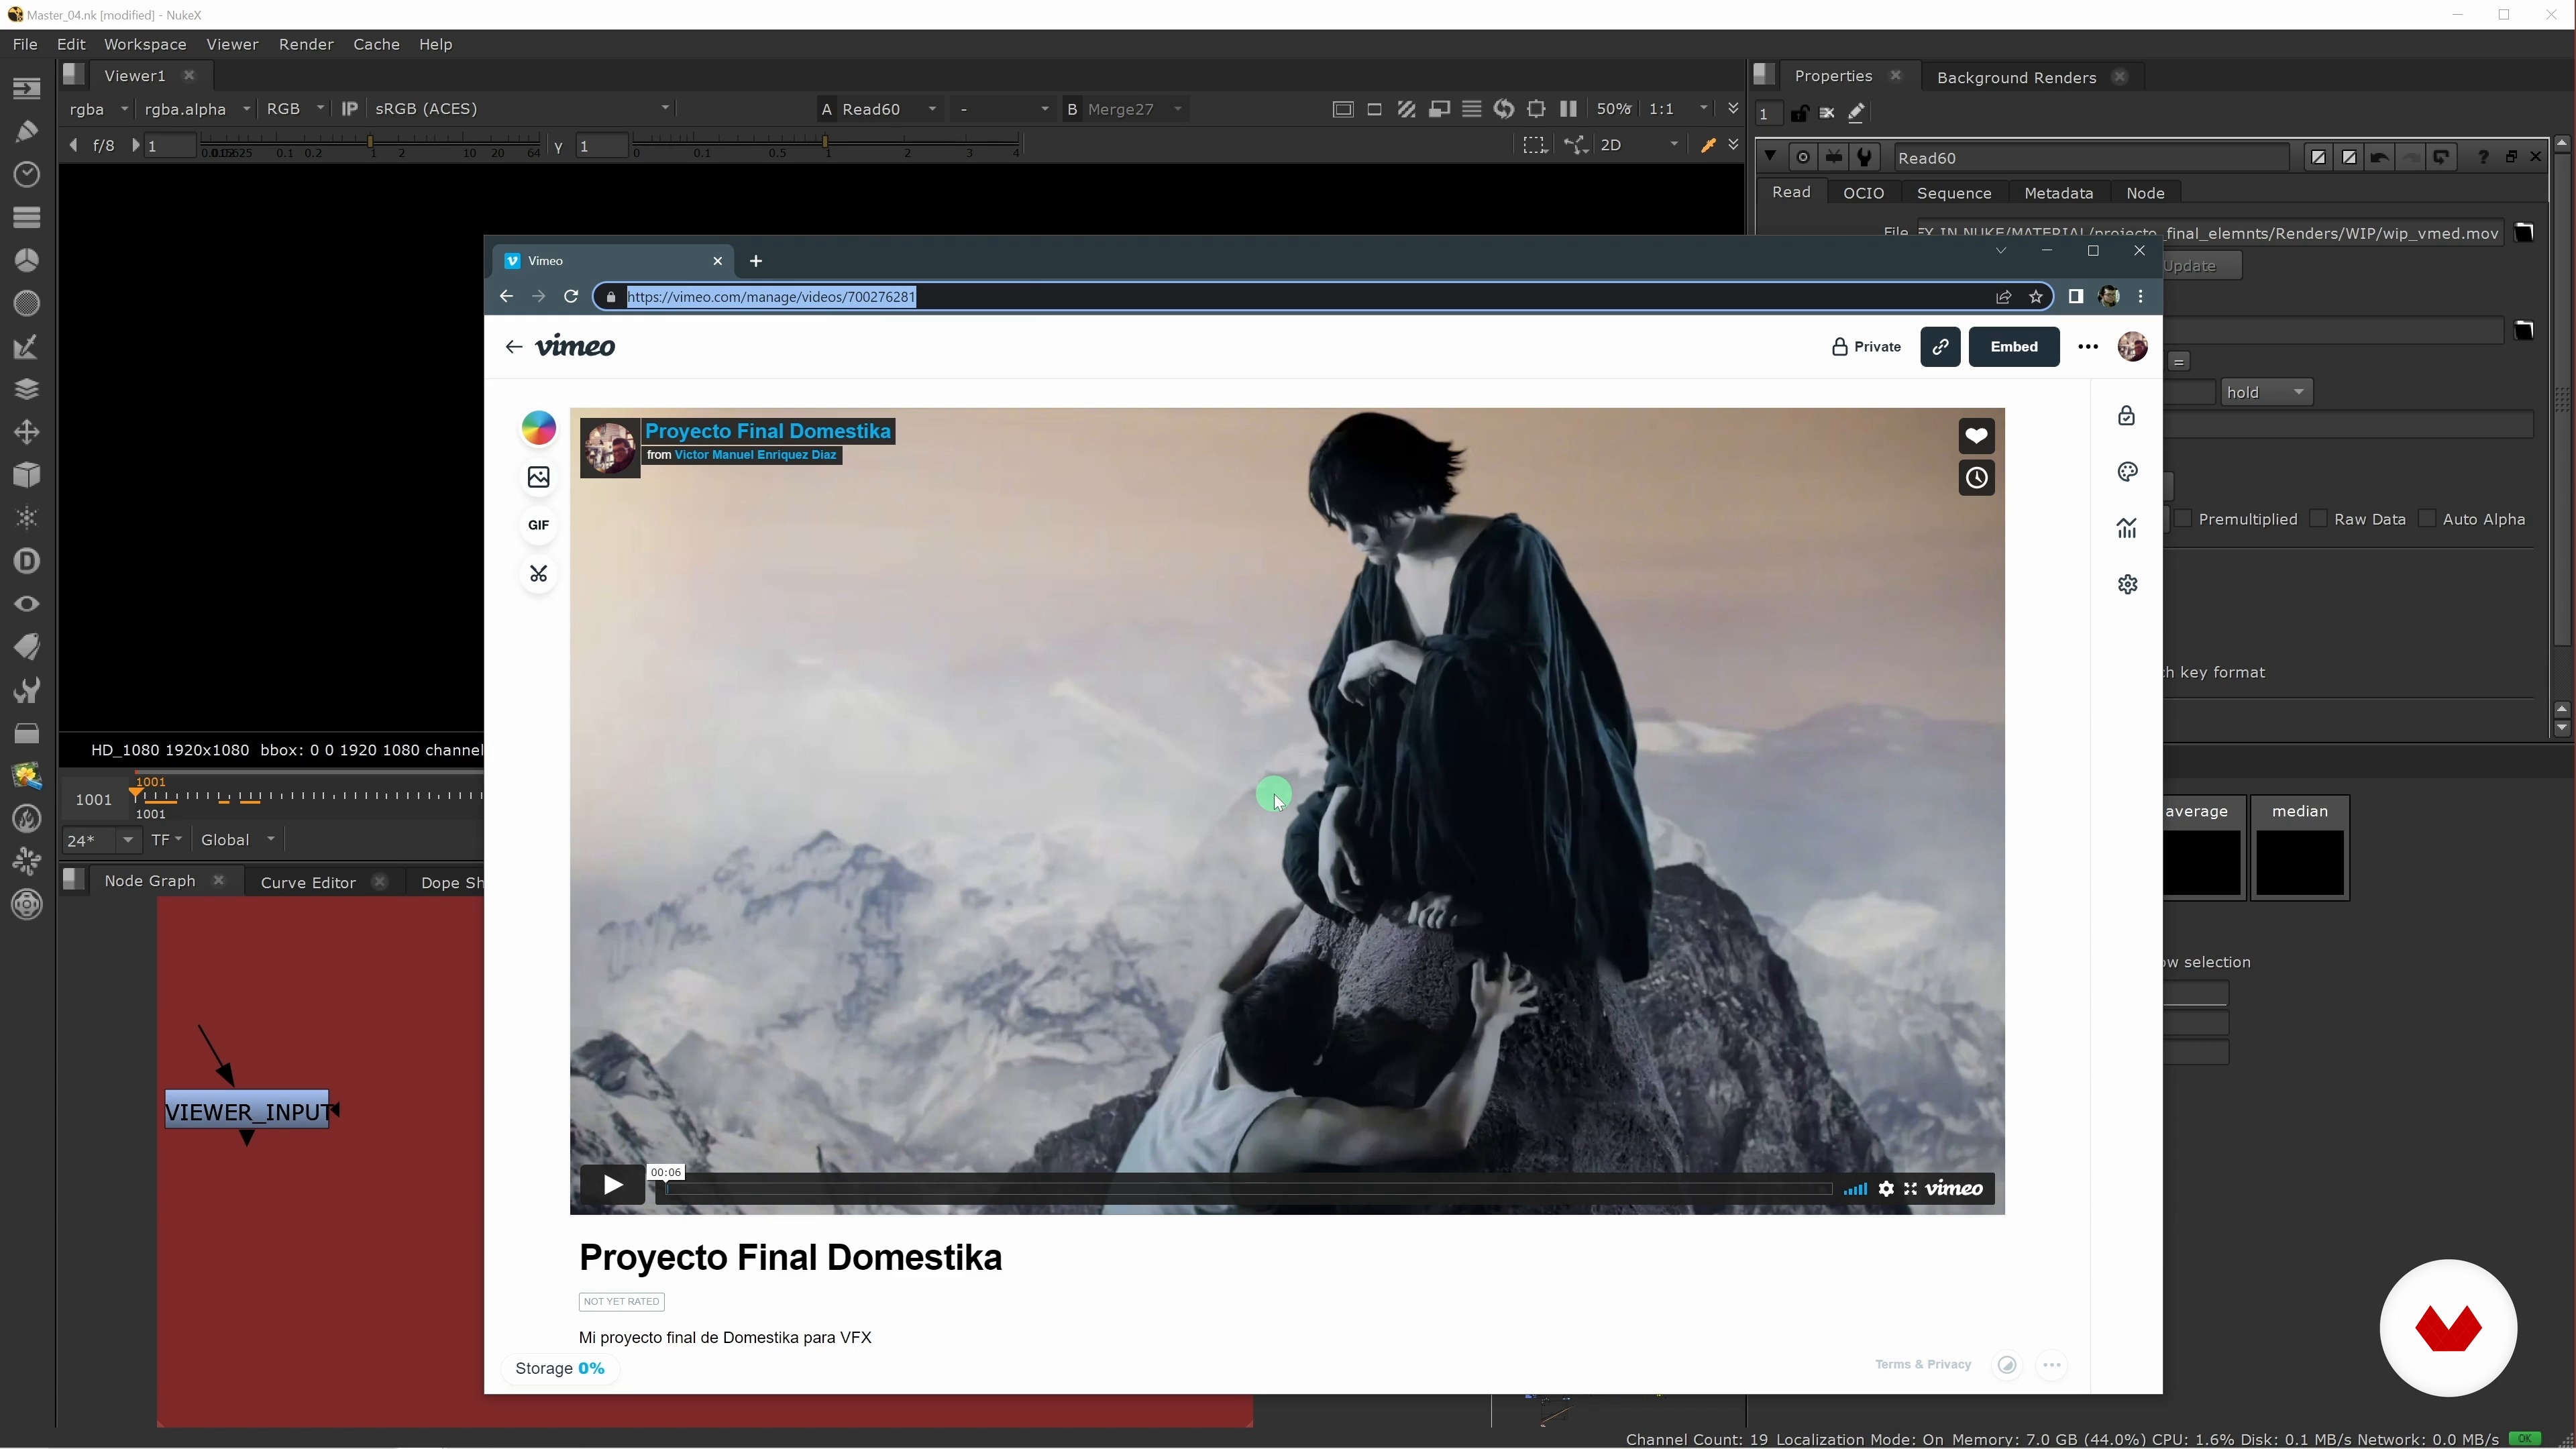Viewport: 2576px width, 1449px height.
Task: Open the Image nodes toolbar icon in Nuke
Action: pyautogui.click(x=27, y=88)
